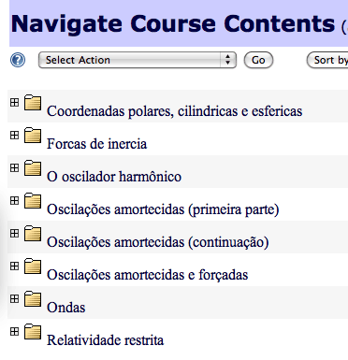Click folder icon for Oscilações amortecidas (primeira parte)
This screenshot has width=348, height=360.
coord(33,201)
